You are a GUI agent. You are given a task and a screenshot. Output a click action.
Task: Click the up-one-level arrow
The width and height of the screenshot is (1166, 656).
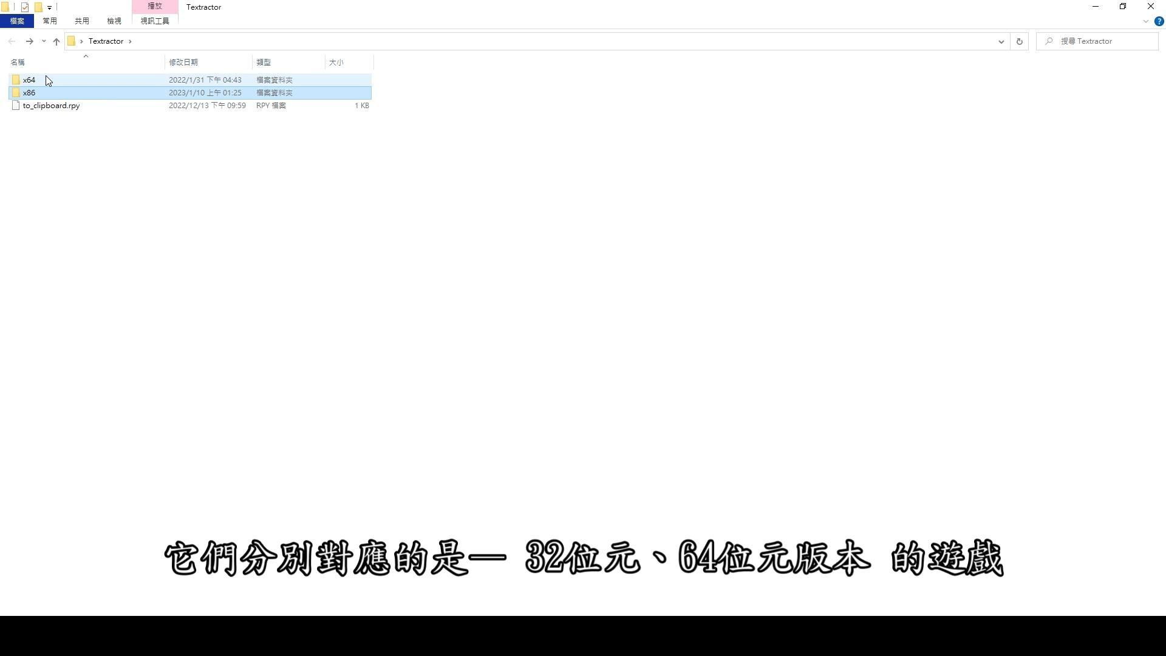[56, 41]
